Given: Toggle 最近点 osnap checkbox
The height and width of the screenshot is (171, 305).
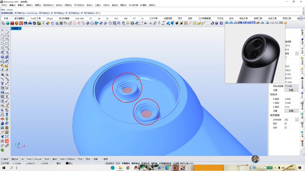Looking at the screenshot, I should [x=10, y=159].
